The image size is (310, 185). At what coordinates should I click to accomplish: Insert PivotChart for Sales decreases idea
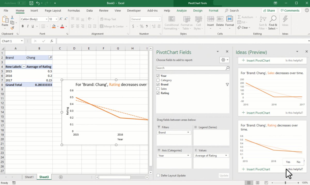point(256,113)
